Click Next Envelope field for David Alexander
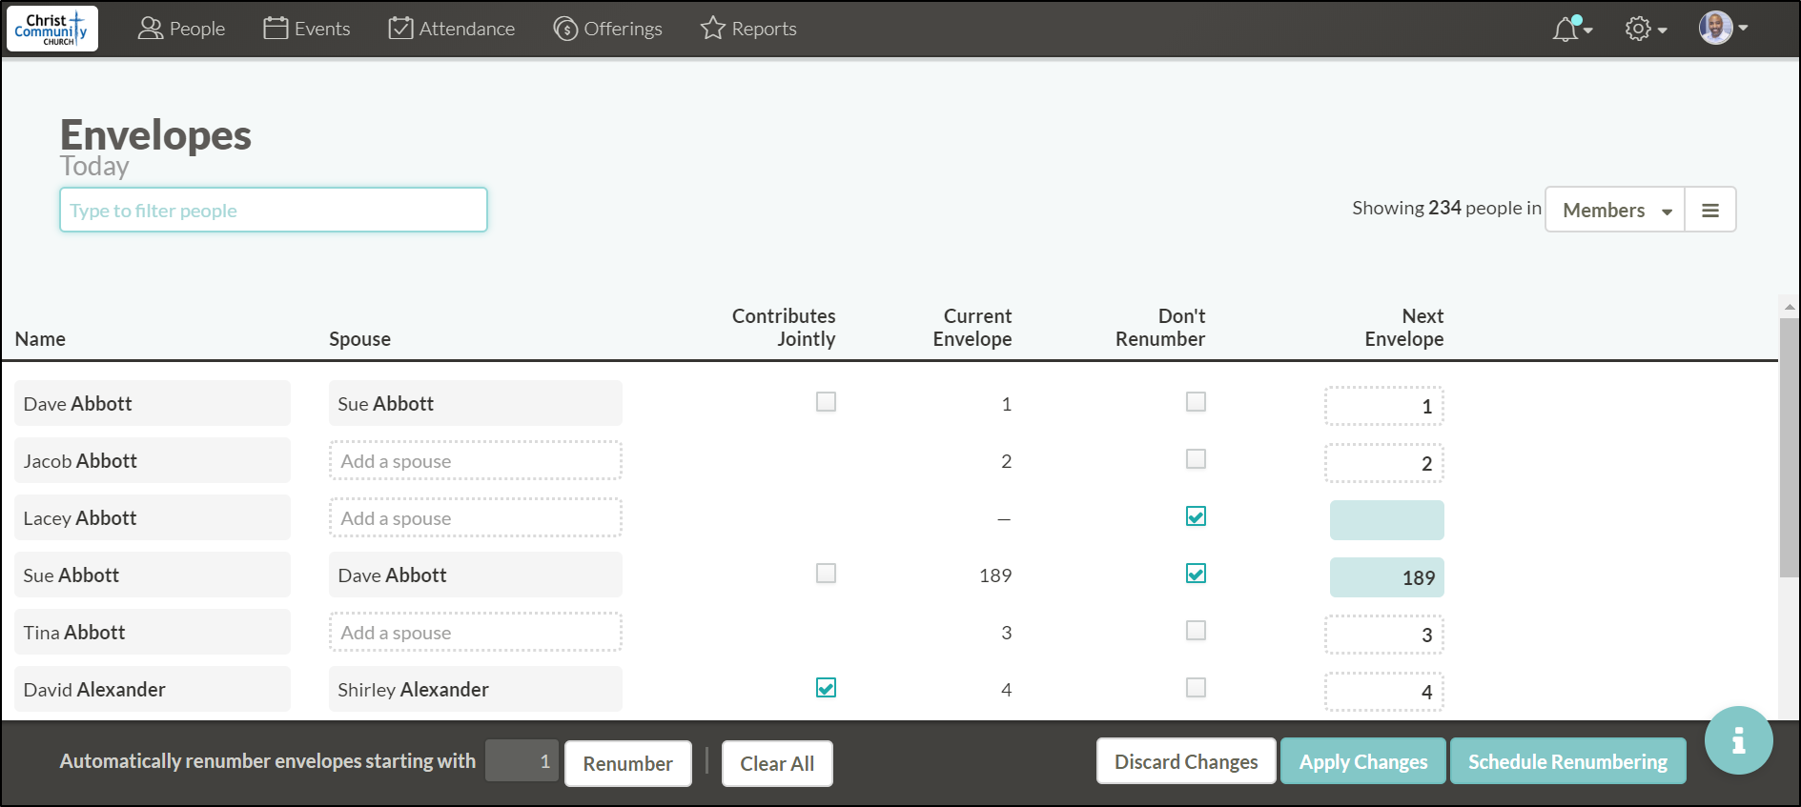This screenshot has height=807, width=1801. pyautogui.click(x=1384, y=692)
